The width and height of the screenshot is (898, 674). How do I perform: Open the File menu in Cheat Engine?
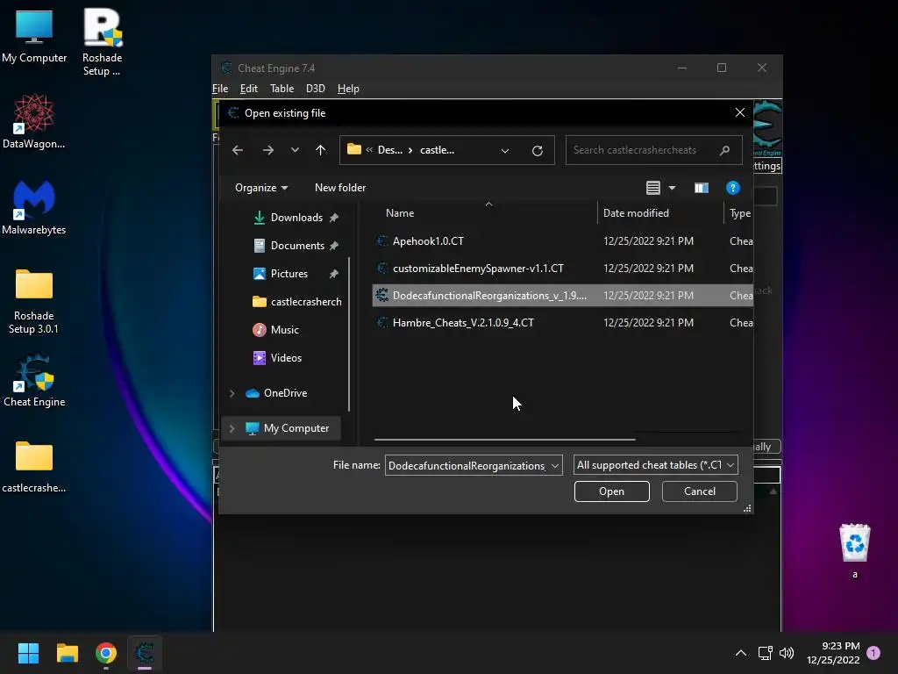point(220,89)
